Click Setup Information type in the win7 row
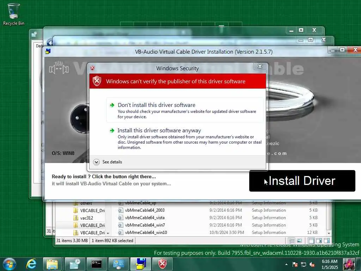 269,225
